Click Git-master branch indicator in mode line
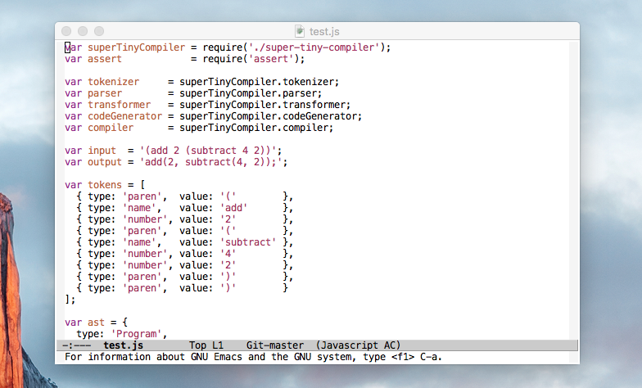This screenshot has width=642, height=388. [275, 345]
